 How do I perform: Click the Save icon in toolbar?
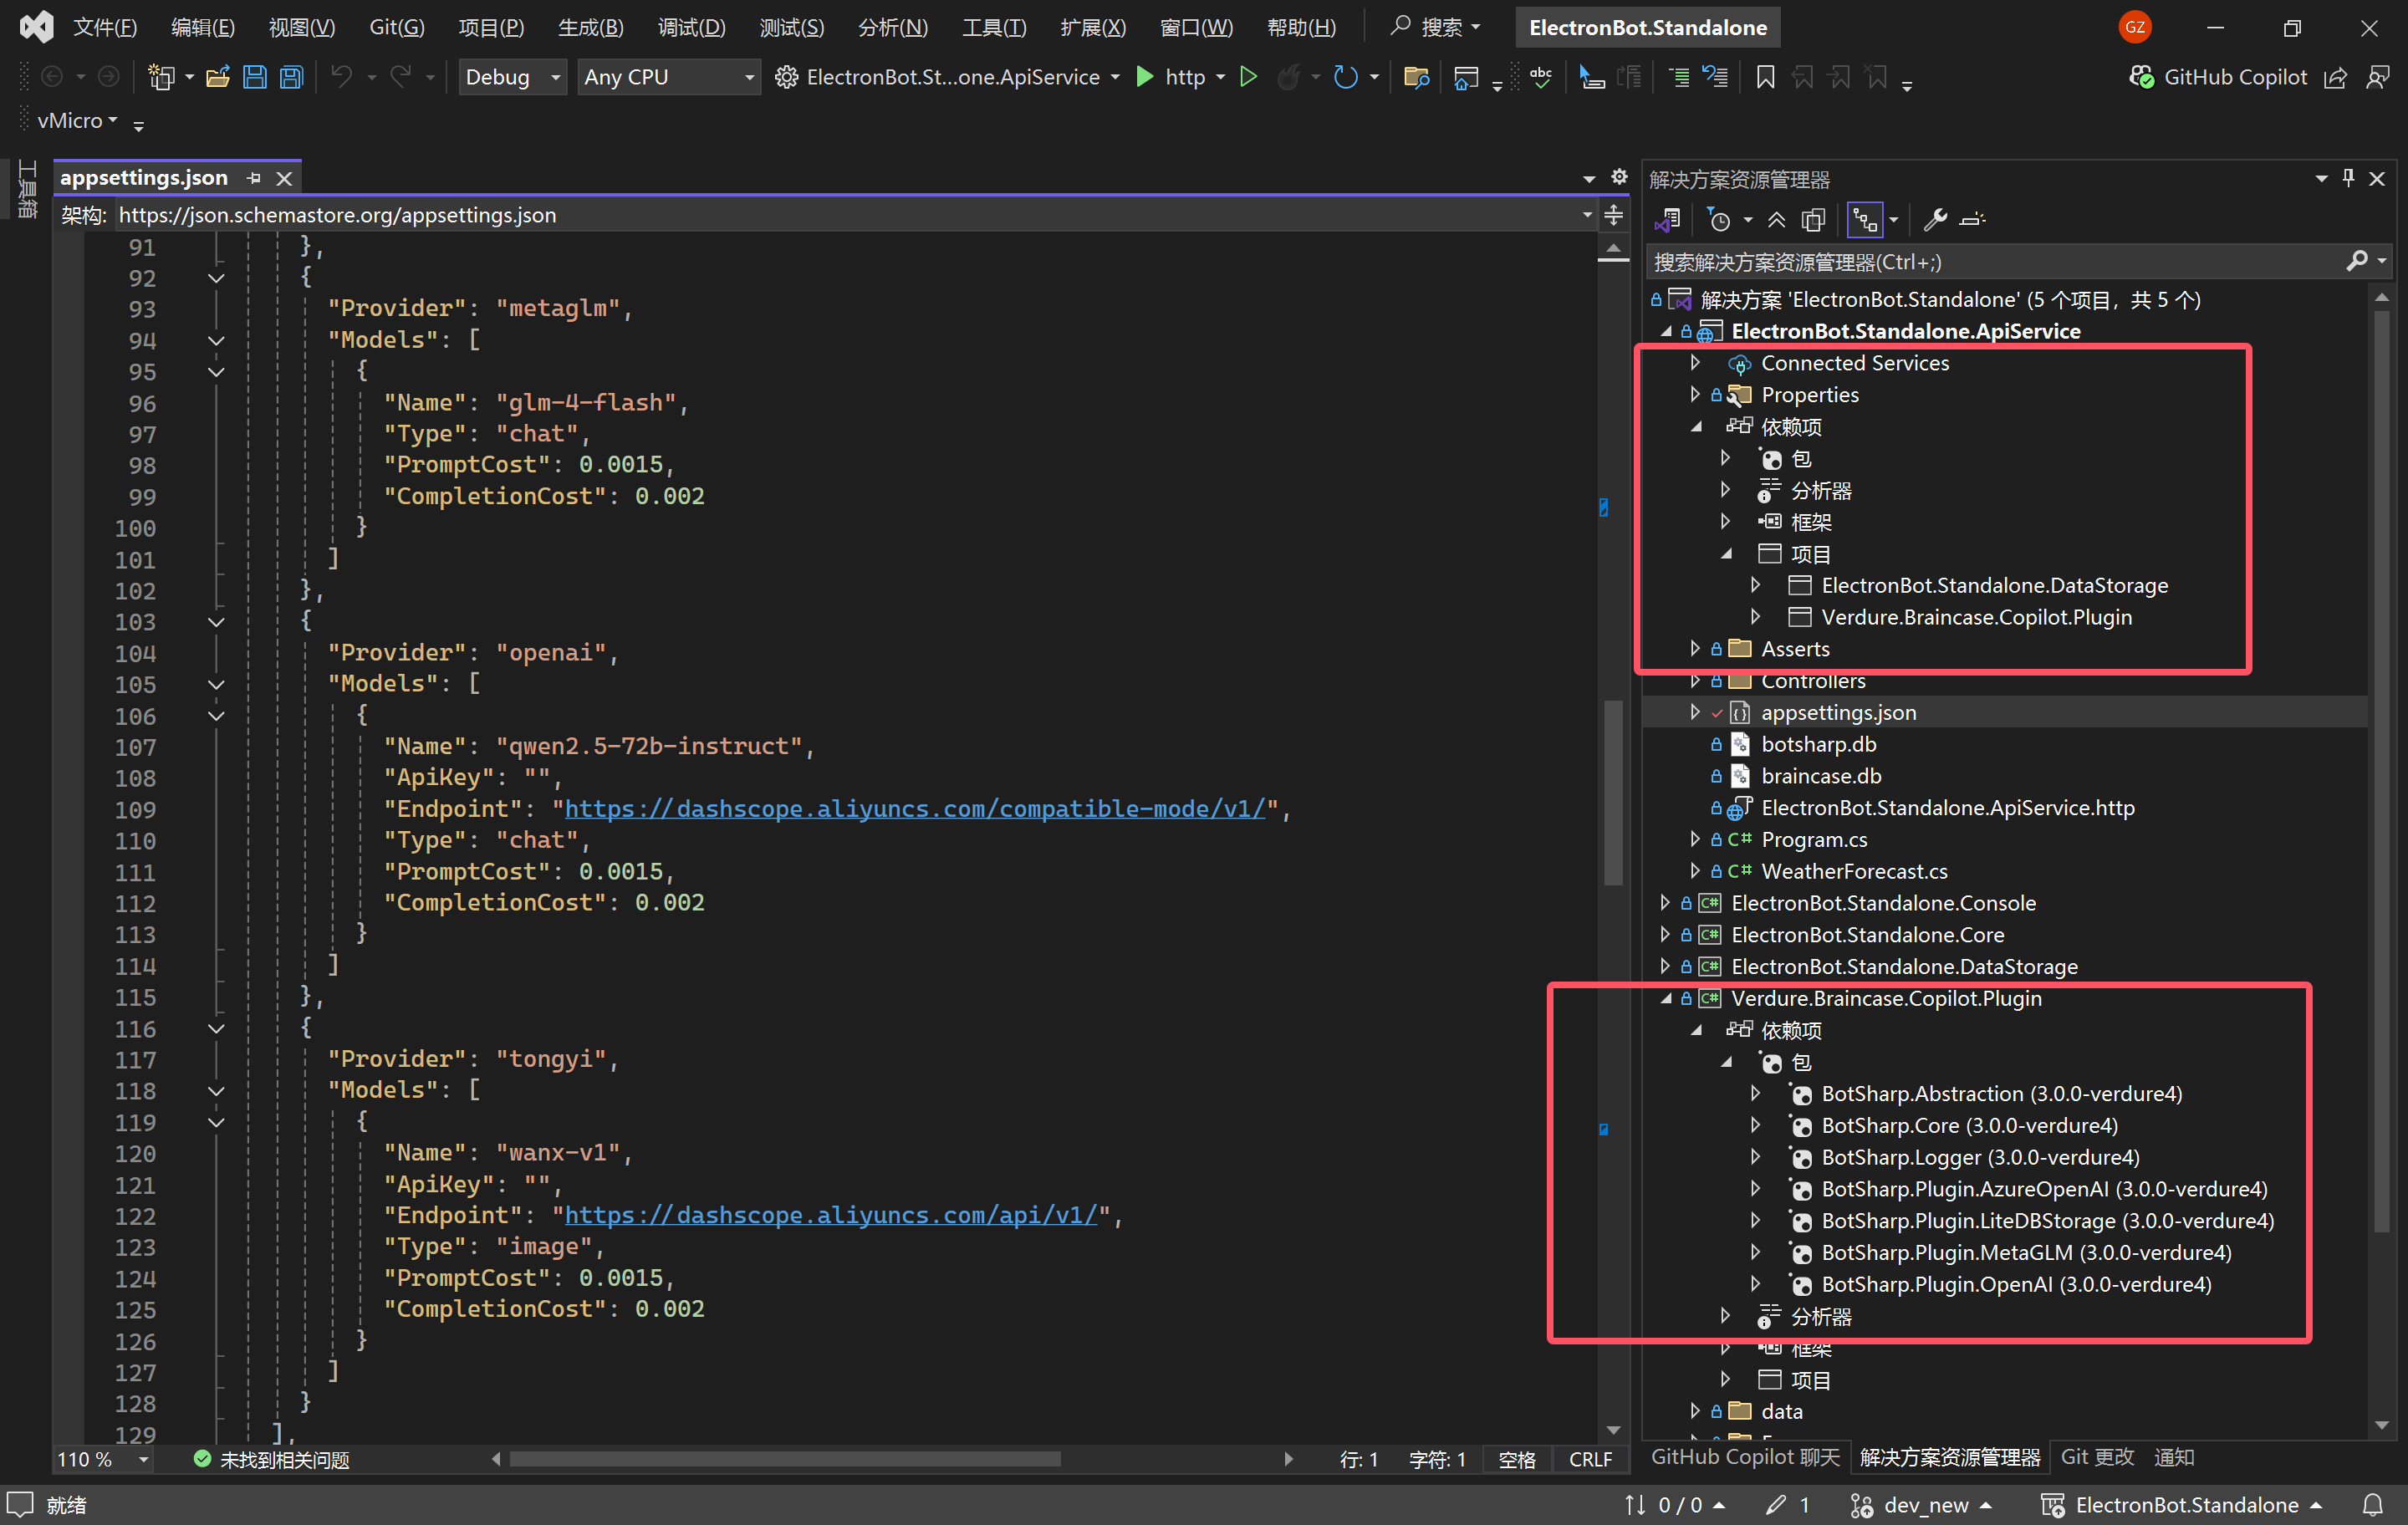(255, 77)
